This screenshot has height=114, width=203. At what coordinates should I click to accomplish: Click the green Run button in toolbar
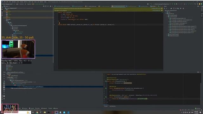173,4
